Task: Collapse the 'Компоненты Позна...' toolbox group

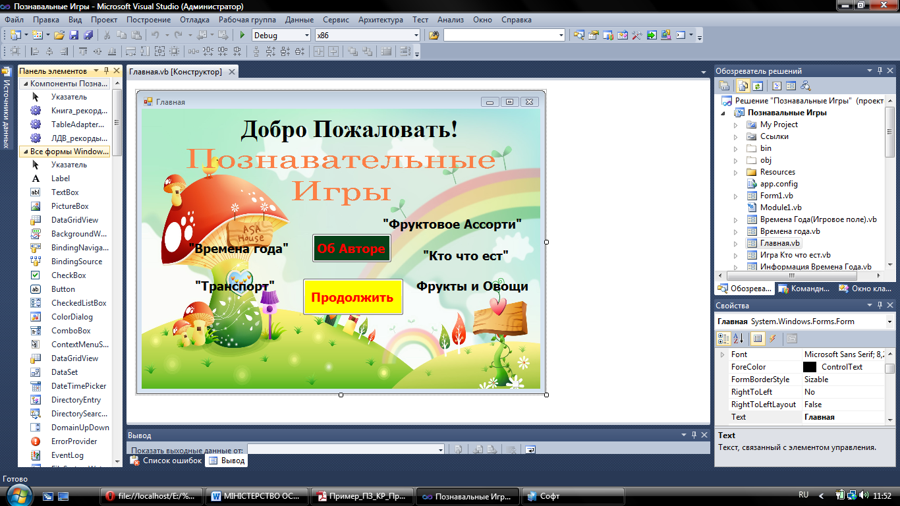Action: click(25, 84)
